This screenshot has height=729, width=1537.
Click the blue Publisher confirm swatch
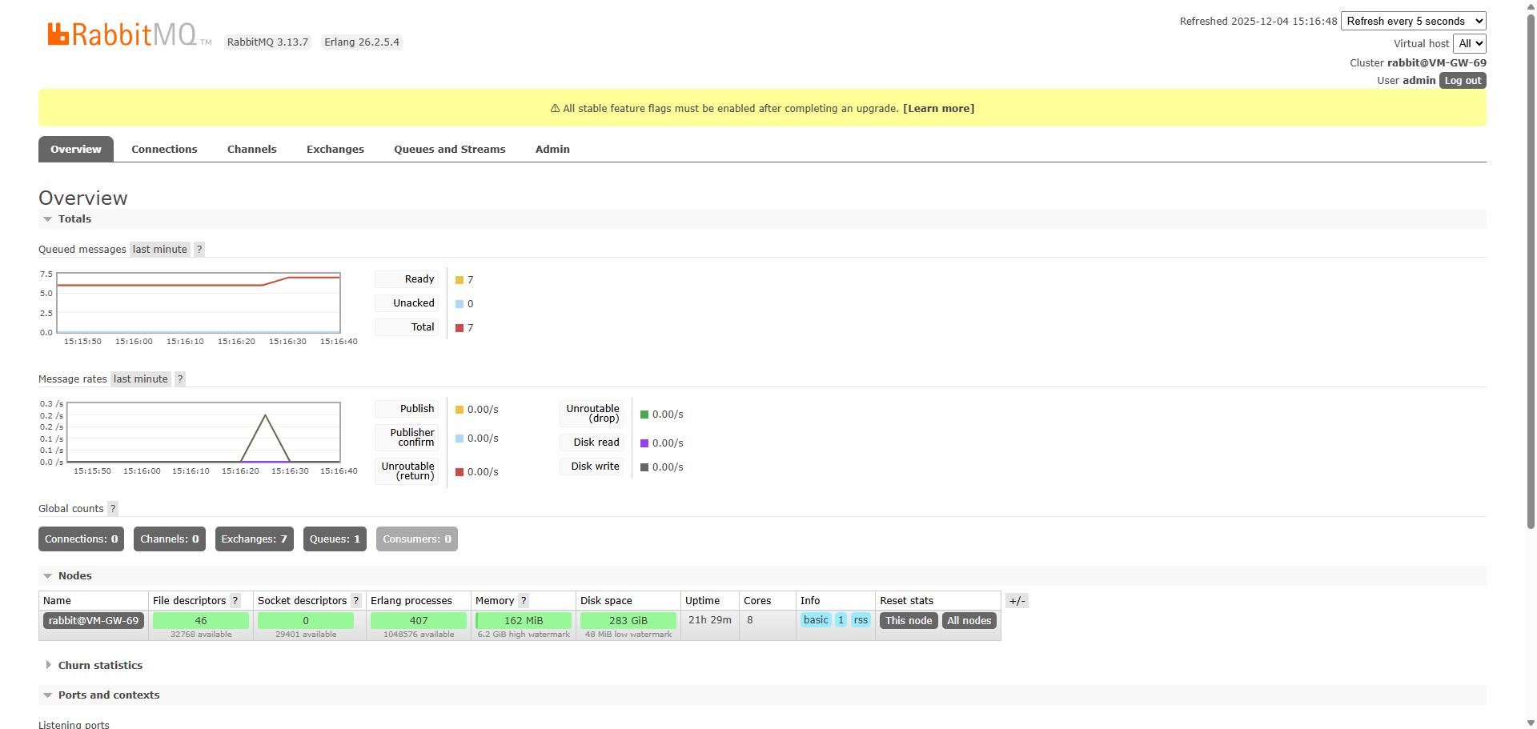tap(459, 439)
